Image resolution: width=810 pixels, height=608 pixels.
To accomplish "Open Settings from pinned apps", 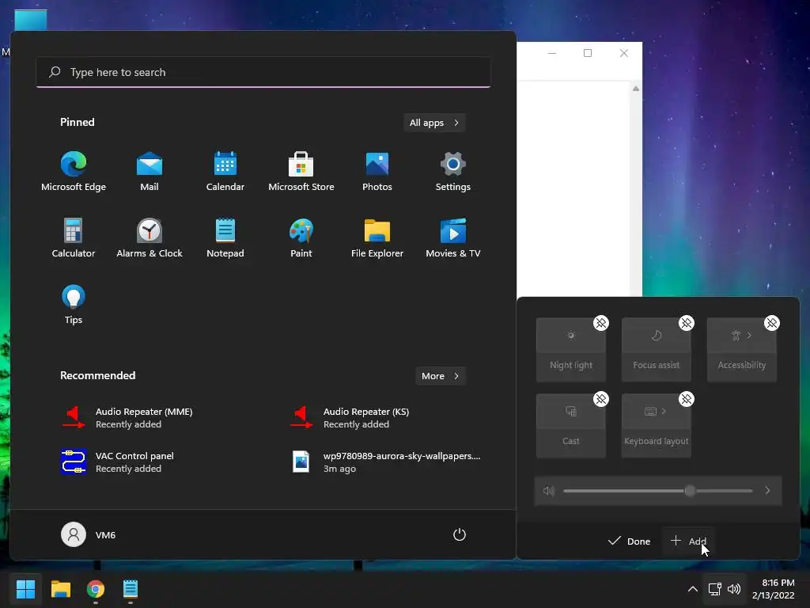I will (x=453, y=172).
